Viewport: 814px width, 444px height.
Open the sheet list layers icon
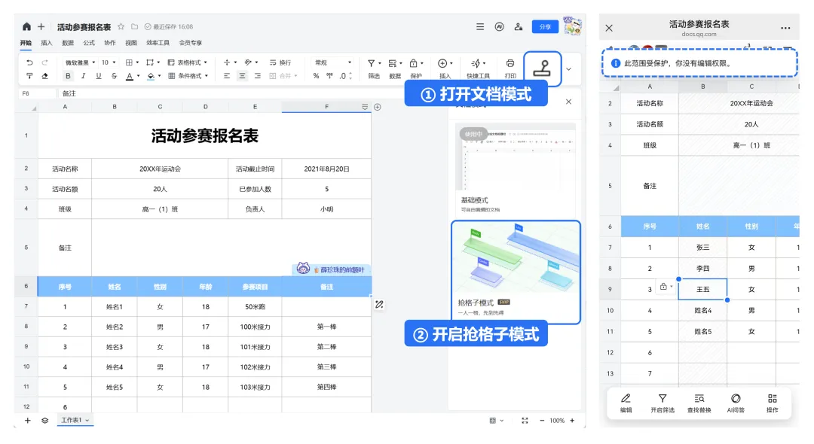pos(45,421)
